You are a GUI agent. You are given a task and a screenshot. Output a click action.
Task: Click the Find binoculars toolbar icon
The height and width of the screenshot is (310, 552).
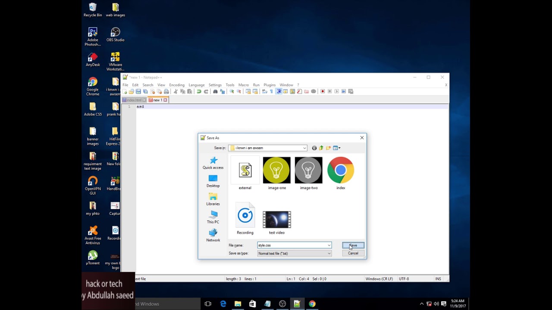(215, 91)
